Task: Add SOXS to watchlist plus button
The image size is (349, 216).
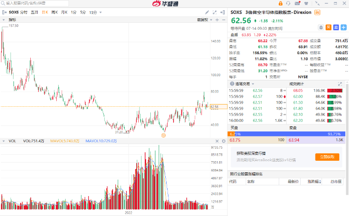Action: tap(344, 27)
